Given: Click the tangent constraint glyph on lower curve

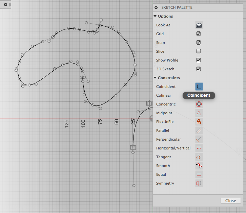Looking at the screenshot, I should [x=133, y=148].
